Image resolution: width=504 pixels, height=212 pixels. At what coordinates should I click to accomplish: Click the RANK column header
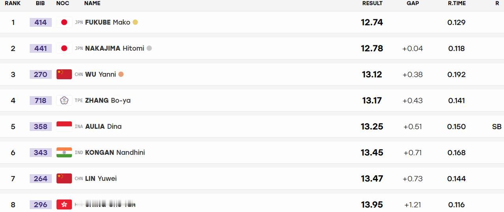(x=13, y=3)
